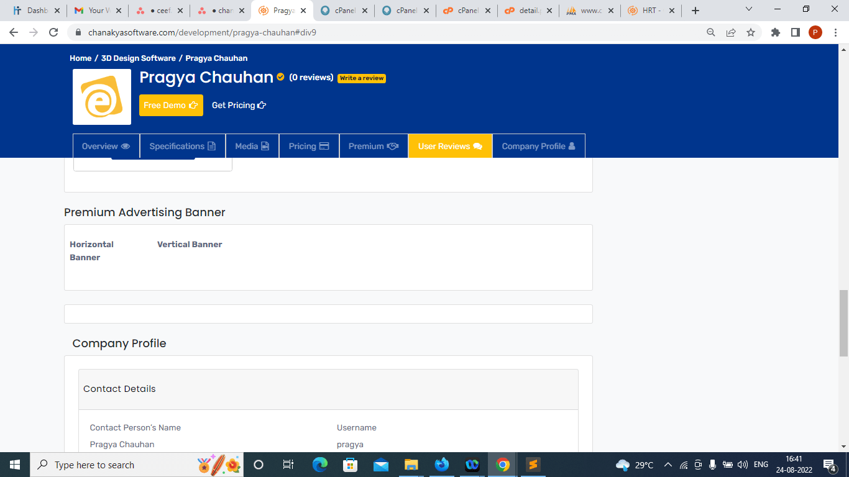Open the Extensions puzzle icon
Viewport: 849px width, 477px height.
(x=776, y=32)
